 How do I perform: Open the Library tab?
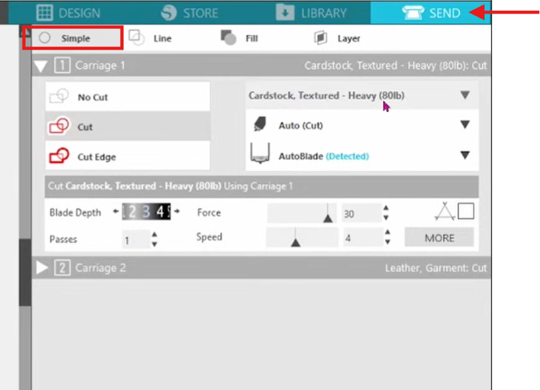[x=312, y=12]
